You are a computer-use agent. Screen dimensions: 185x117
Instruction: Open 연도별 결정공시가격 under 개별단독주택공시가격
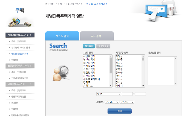tap(20, 54)
